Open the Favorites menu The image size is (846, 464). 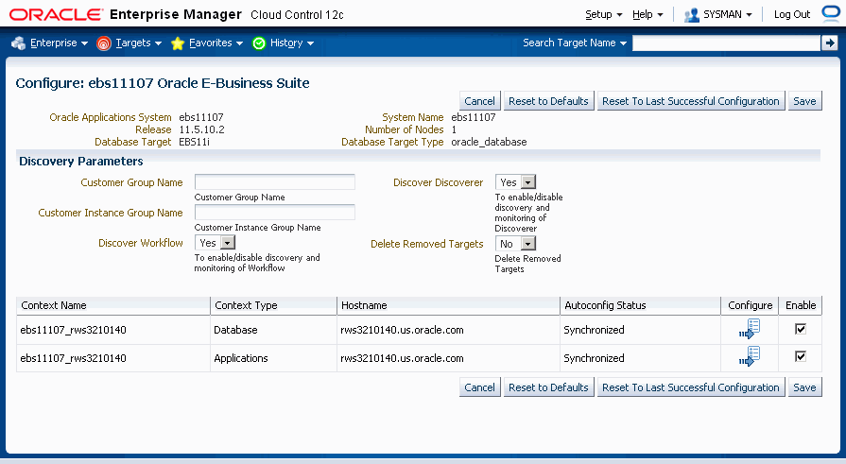[x=216, y=43]
